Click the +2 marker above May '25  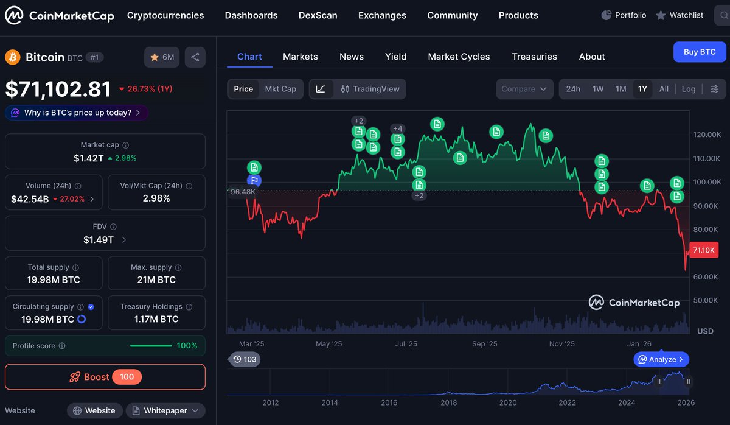click(359, 121)
